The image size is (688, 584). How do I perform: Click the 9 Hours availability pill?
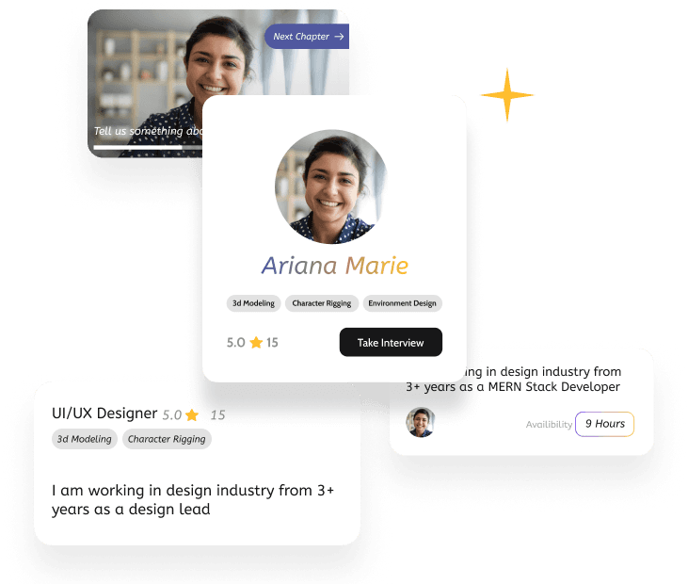click(x=604, y=424)
